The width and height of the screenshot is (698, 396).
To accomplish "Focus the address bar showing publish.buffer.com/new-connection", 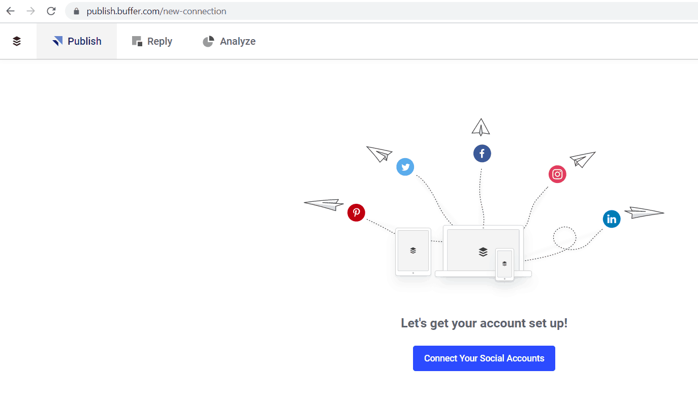I will click(x=381, y=11).
